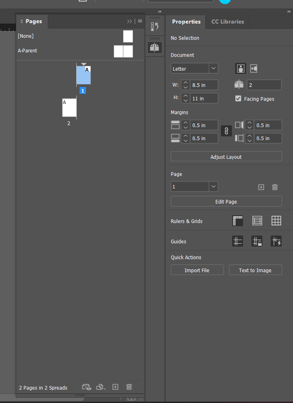
Task: Click the outside margin stepper
Action: click(x=249, y=138)
